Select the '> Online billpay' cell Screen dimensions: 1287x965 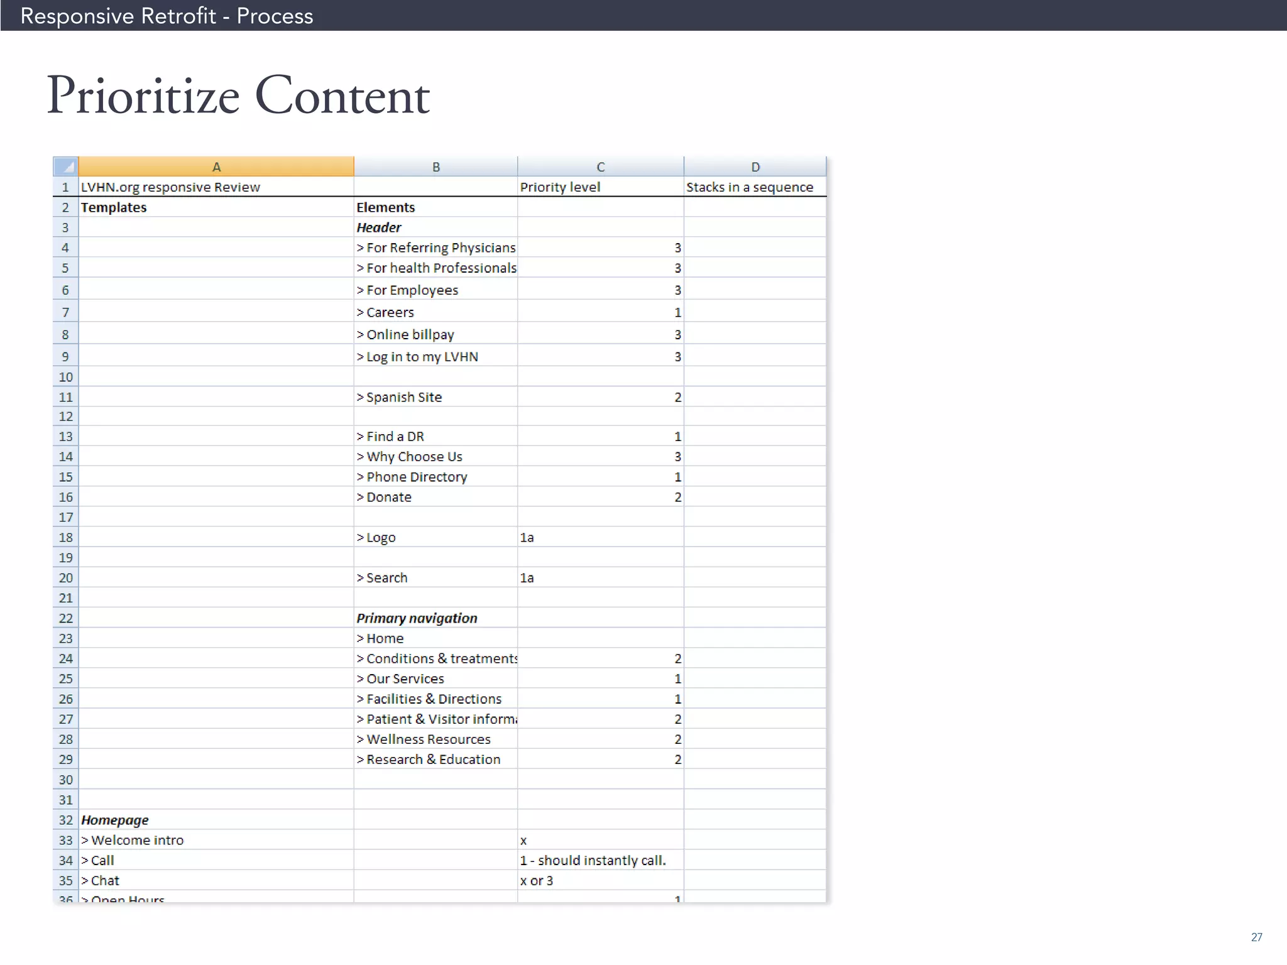coord(435,334)
